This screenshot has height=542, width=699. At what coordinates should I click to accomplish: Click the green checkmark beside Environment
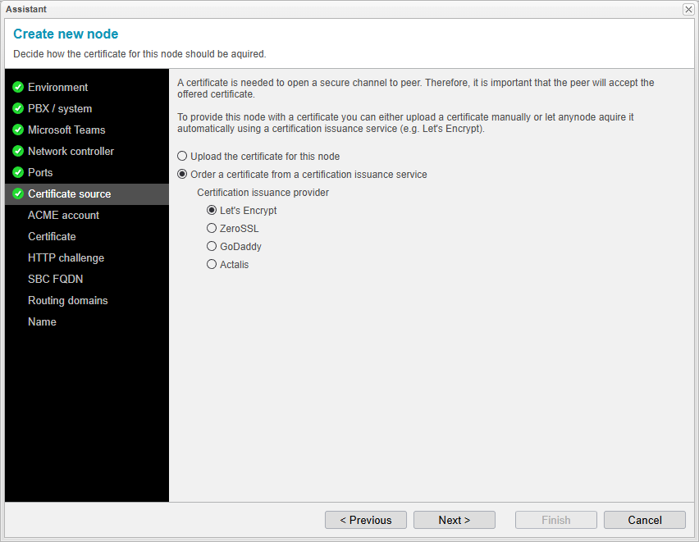click(x=18, y=88)
